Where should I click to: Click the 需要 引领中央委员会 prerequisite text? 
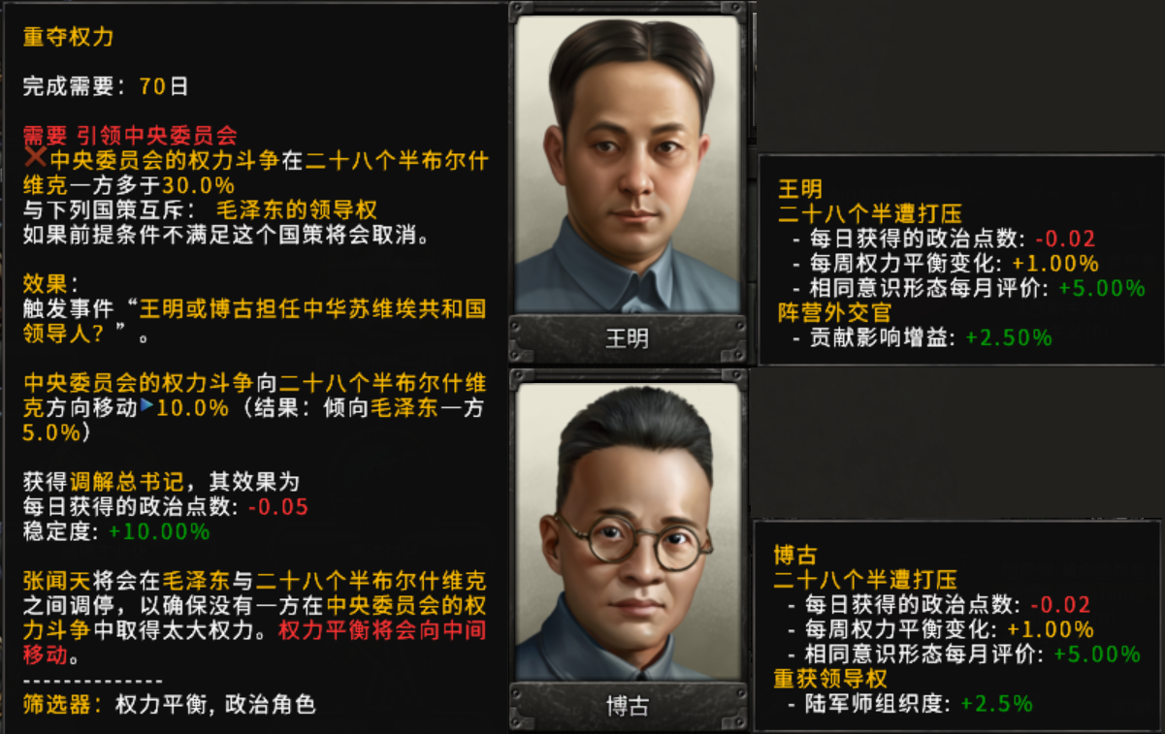point(130,135)
